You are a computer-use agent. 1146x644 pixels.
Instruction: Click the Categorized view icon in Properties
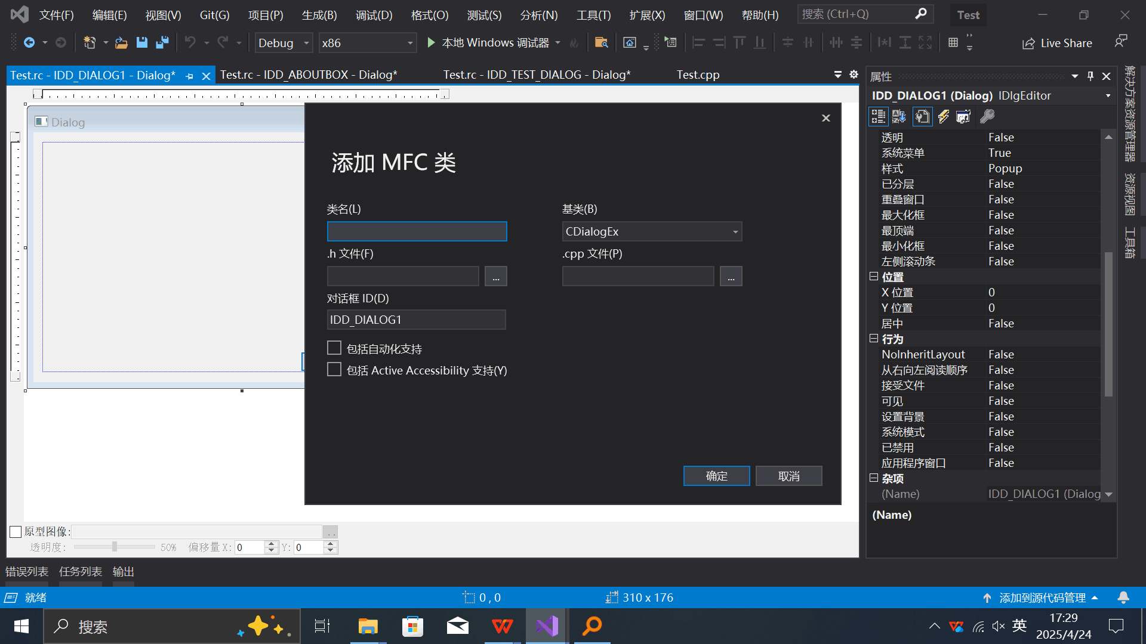point(878,116)
